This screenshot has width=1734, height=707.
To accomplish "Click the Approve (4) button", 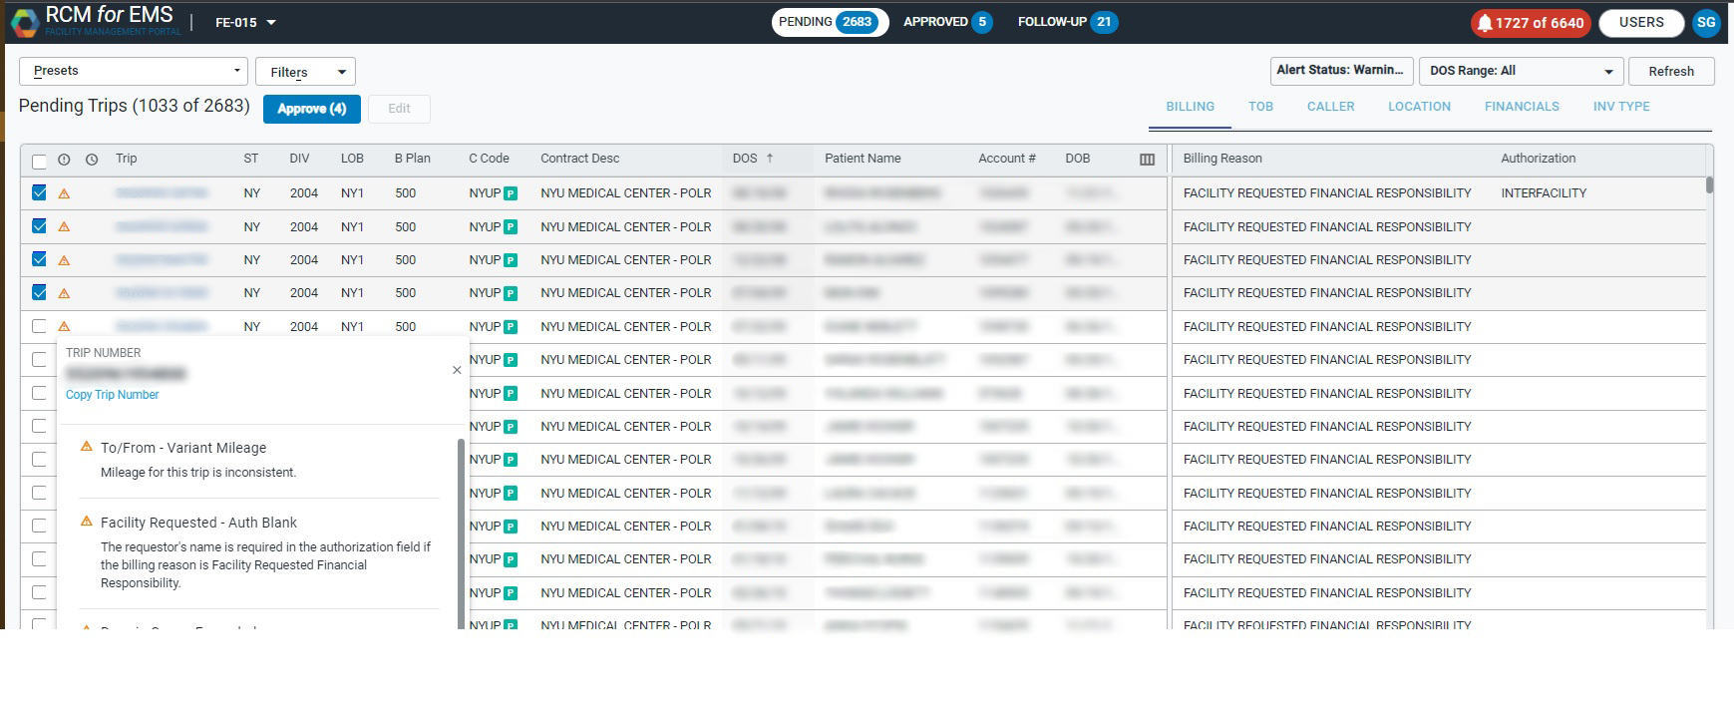I will (311, 109).
